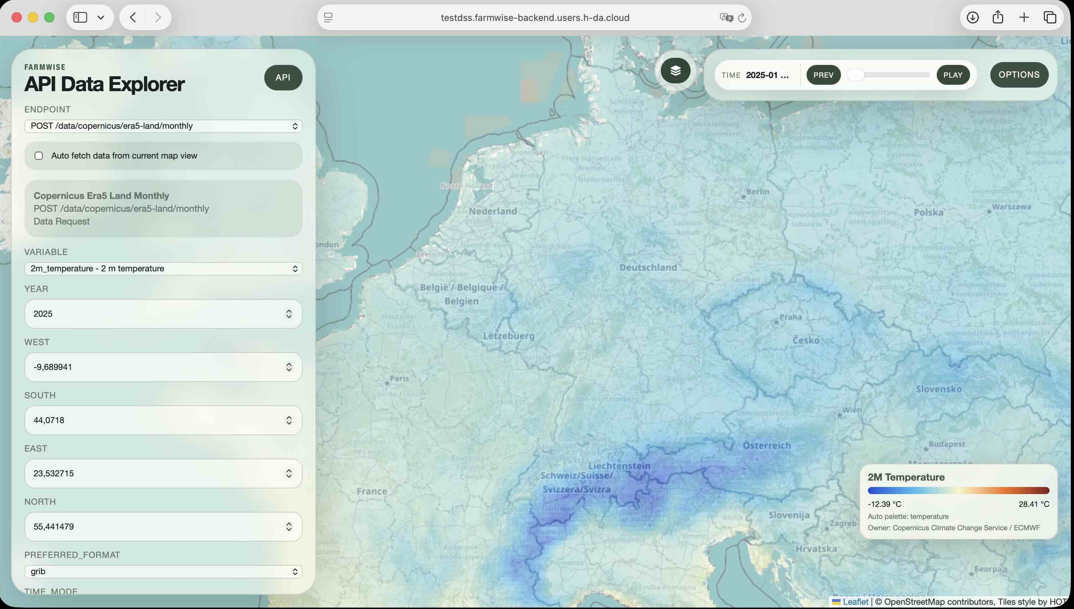Click the EAST field stepper arrows
The image size is (1074, 609).
coord(289,473)
